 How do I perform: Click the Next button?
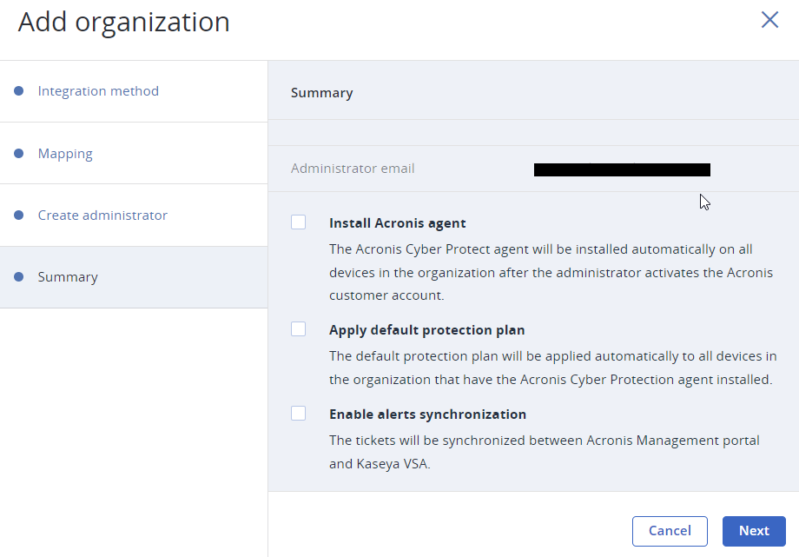click(x=754, y=531)
